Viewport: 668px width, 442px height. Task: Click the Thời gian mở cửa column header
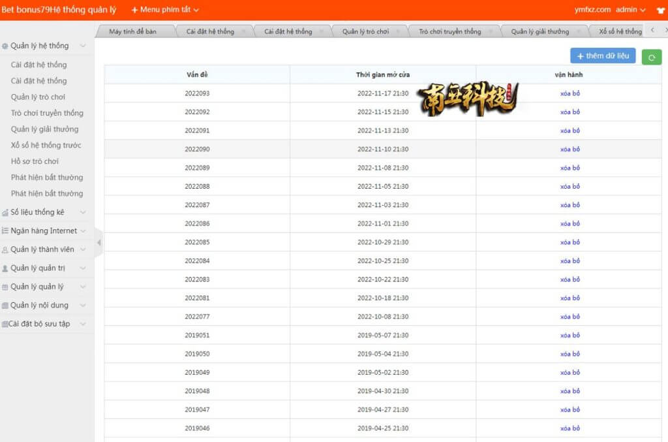pyautogui.click(x=383, y=74)
